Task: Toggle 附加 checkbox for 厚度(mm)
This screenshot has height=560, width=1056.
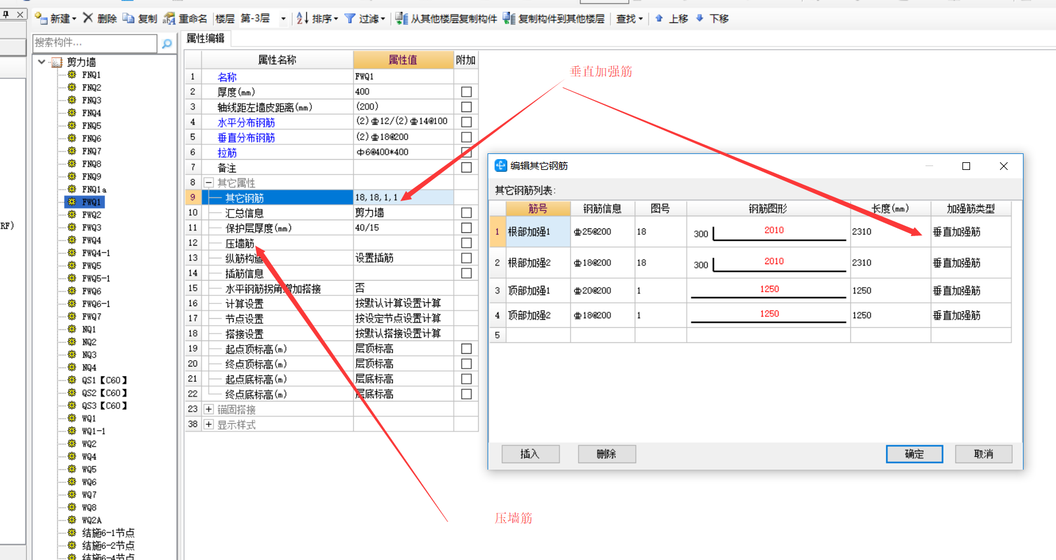Action: pyautogui.click(x=467, y=92)
